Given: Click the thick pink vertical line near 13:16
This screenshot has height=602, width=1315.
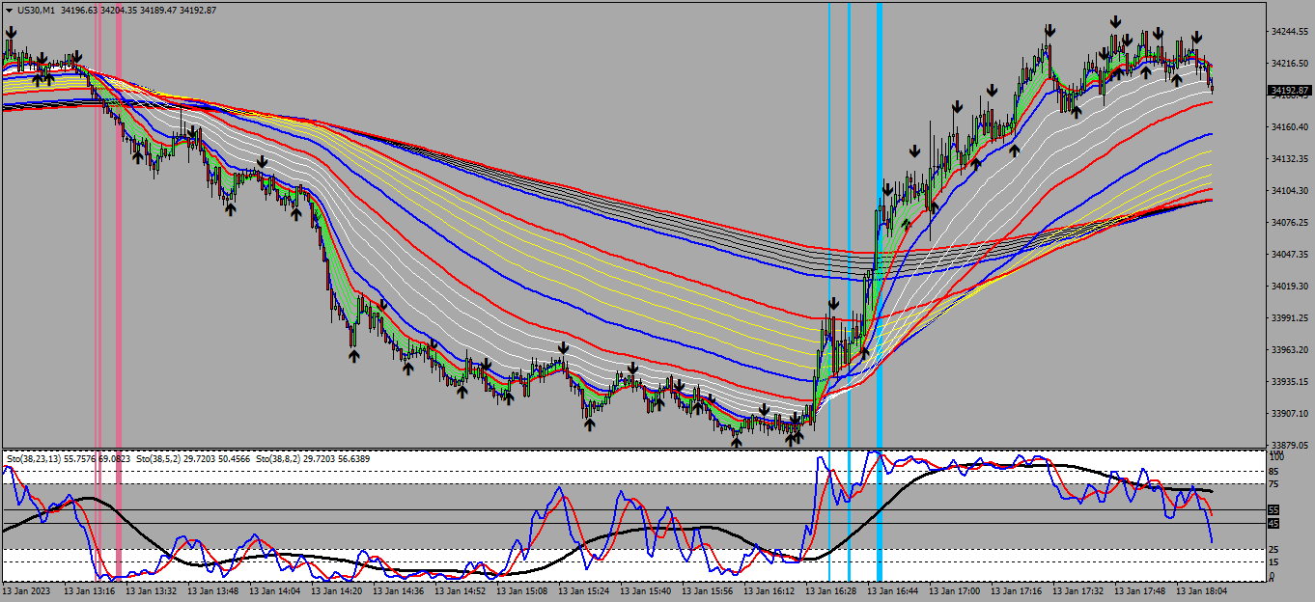Looking at the screenshot, I should click(119, 289).
